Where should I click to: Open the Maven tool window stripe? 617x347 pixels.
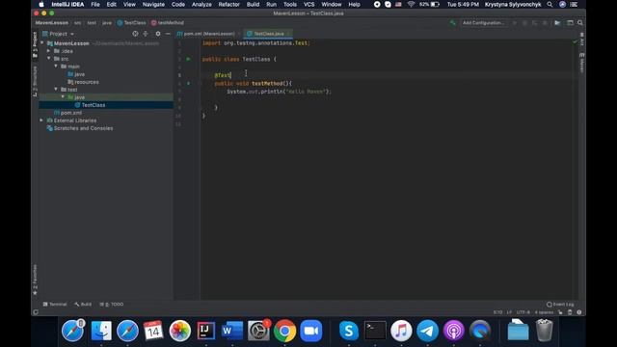tap(582, 63)
